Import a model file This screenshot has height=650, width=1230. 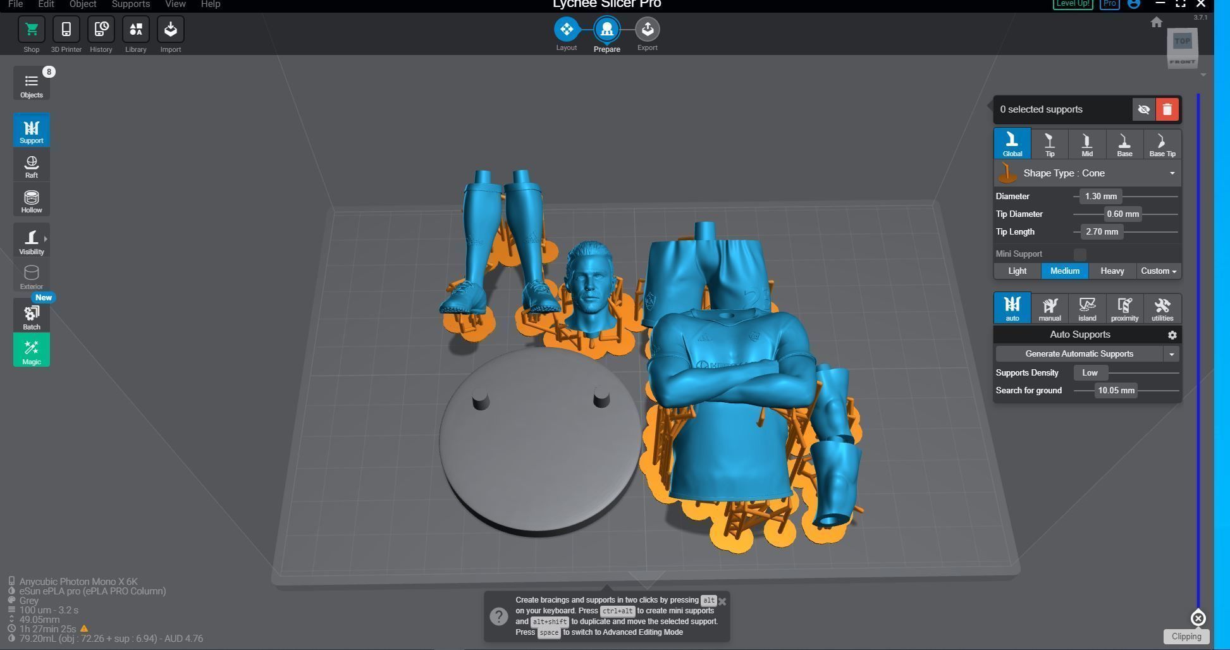[170, 30]
